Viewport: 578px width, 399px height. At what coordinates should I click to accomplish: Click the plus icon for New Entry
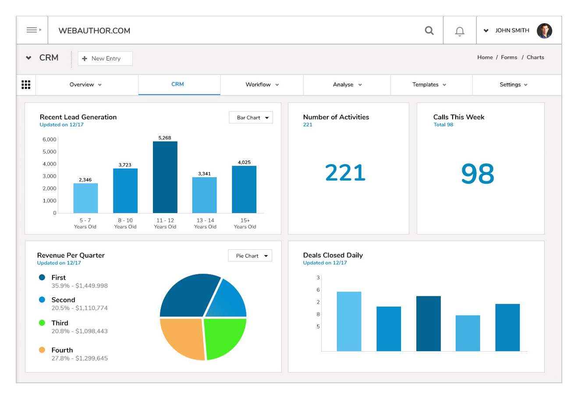click(x=85, y=58)
